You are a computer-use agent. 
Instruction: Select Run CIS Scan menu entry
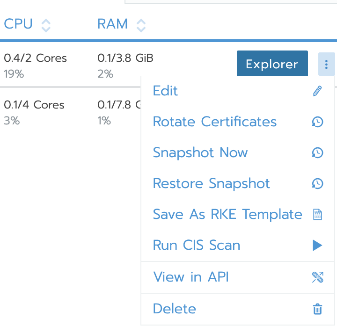(238, 245)
